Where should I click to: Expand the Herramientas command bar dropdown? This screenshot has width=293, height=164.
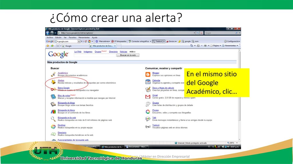(x=237, y=46)
